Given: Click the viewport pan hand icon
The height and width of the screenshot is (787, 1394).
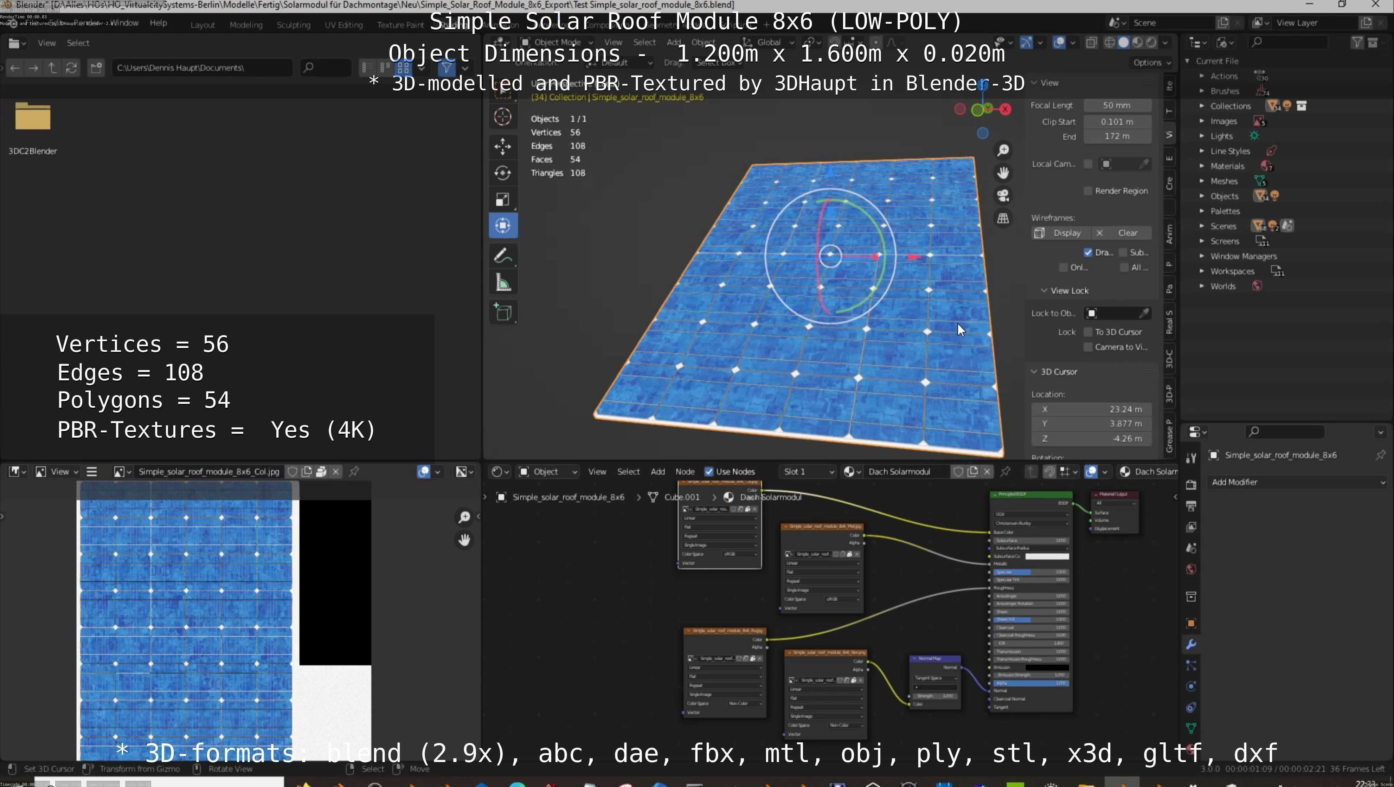Looking at the screenshot, I should click(1003, 173).
